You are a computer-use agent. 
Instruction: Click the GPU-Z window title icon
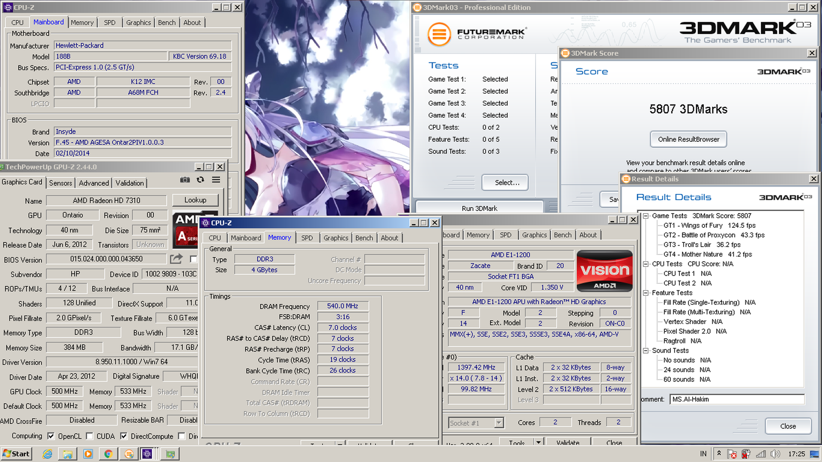pos(2,167)
